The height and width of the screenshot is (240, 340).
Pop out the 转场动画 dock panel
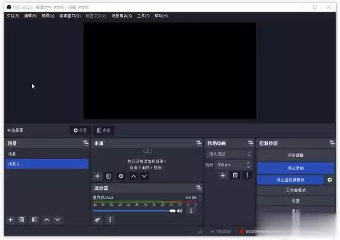point(250,143)
